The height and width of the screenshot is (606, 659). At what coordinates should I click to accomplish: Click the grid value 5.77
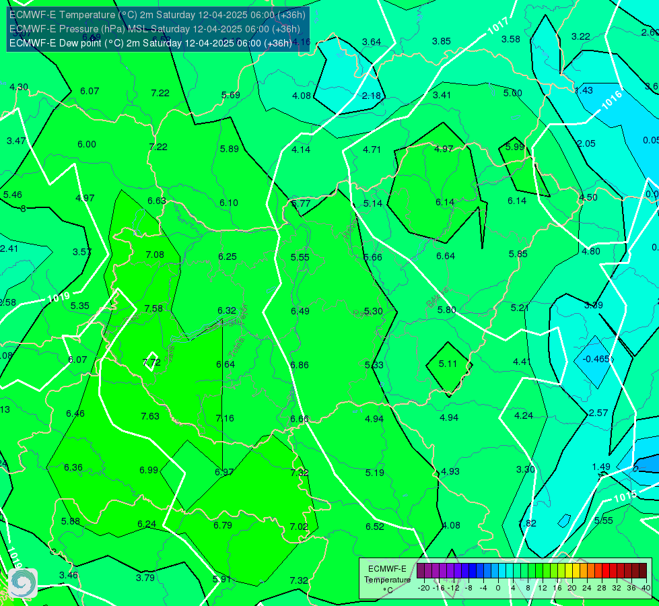(301, 203)
